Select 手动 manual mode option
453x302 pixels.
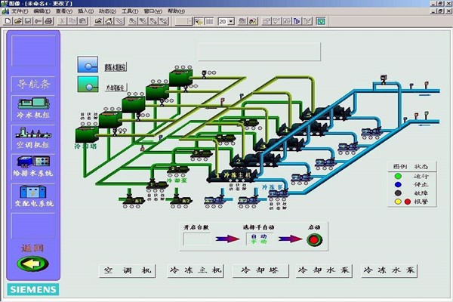258,242
